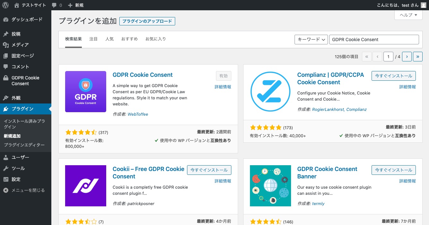The height and width of the screenshot is (225, 429).
Task: Open 詳細情報 for Complianz plugin
Action: (408, 87)
